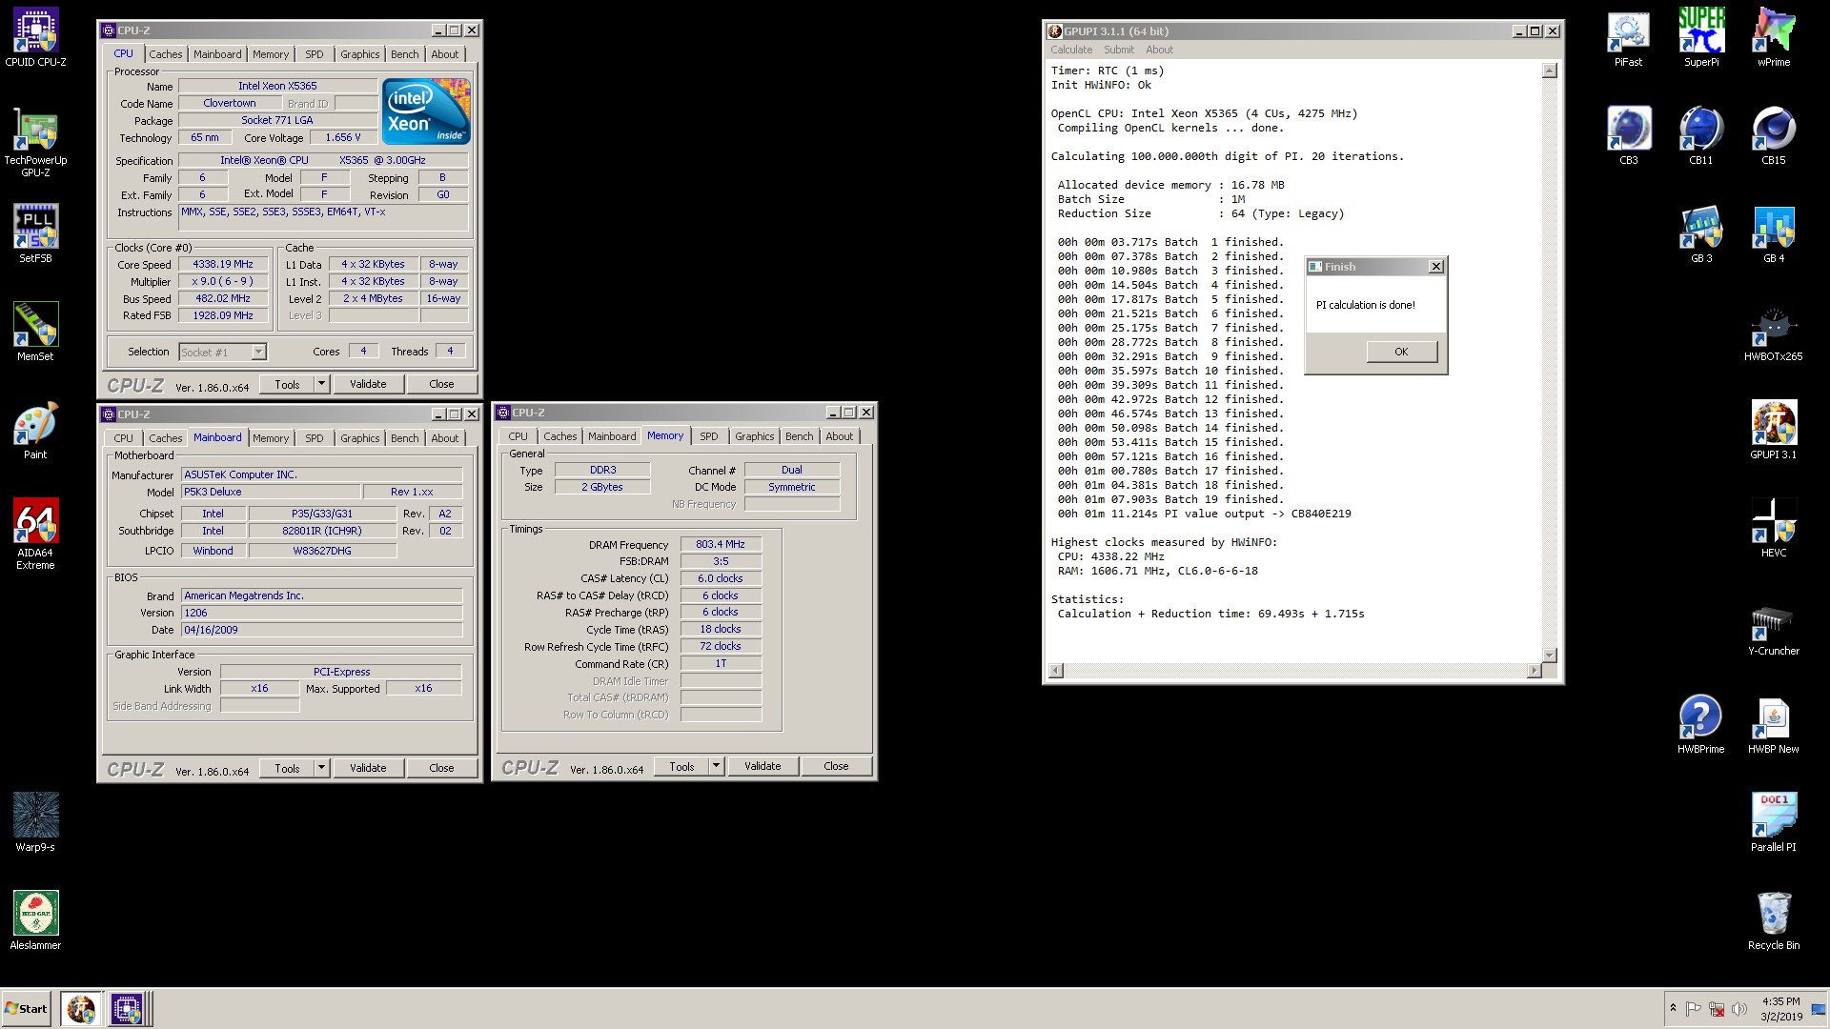Click Validate in the Memory CPU-Z window
This screenshot has height=1029, width=1830.
tap(762, 766)
